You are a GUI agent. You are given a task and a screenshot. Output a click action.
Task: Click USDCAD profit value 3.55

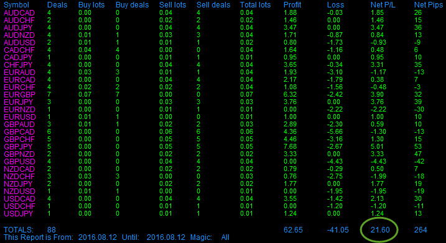pos(290,198)
